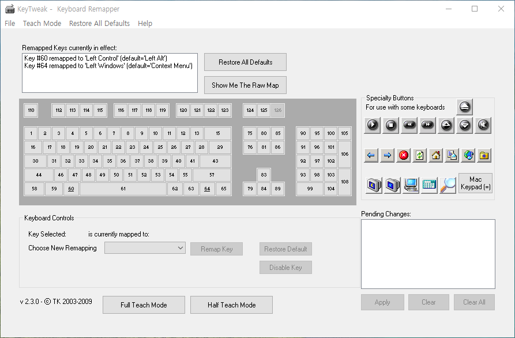515x338 pixels.
Task: Open the Restore All Defaults menu
Action: click(x=100, y=23)
